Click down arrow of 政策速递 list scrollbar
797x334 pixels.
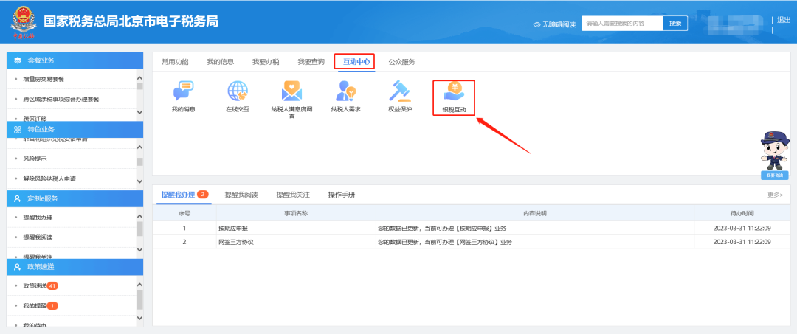click(x=139, y=318)
